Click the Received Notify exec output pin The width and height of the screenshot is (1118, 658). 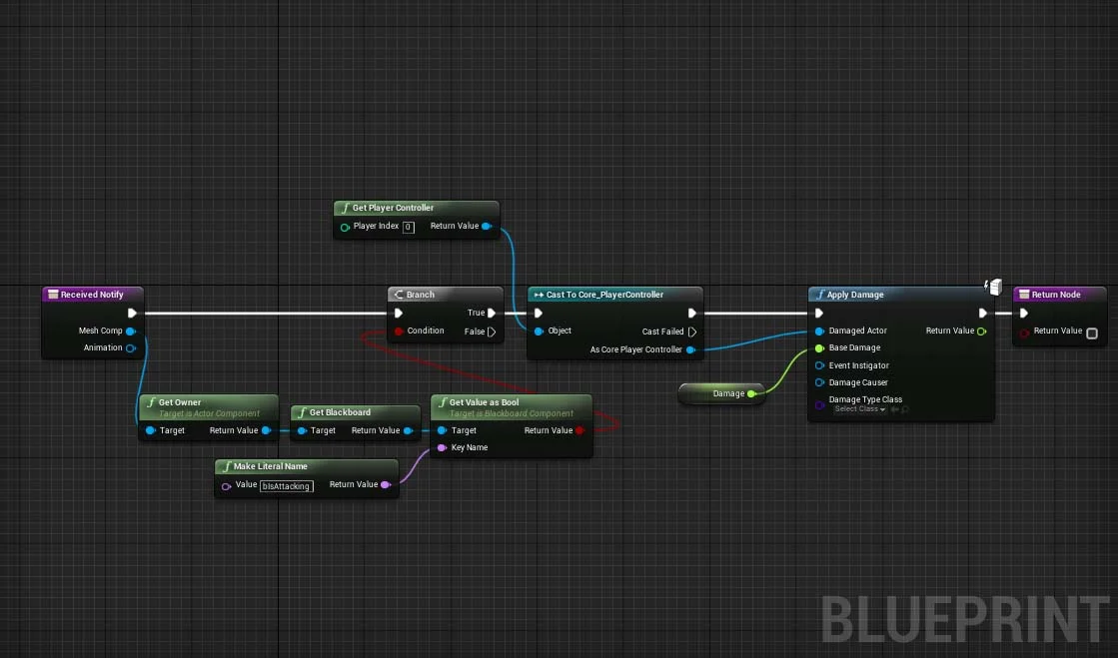[x=132, y=313]
